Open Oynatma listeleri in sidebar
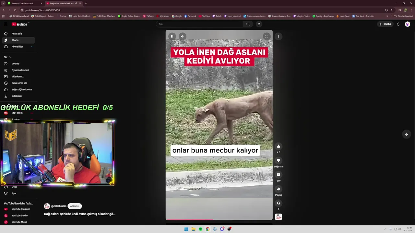Viewport: 415px width, 233px height. pos(18,70)
